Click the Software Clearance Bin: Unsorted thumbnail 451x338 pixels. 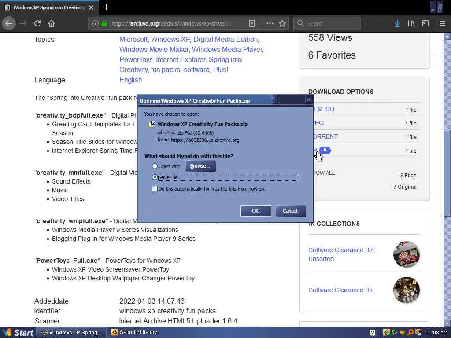coord(407,254)
